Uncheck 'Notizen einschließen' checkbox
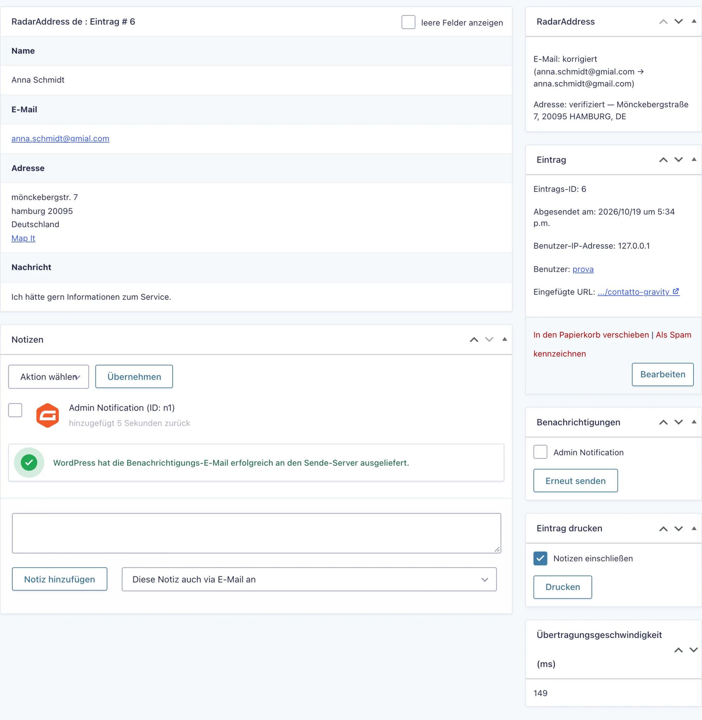The height and width of the screenshot is (720, 702). click(x=540, y=558)
